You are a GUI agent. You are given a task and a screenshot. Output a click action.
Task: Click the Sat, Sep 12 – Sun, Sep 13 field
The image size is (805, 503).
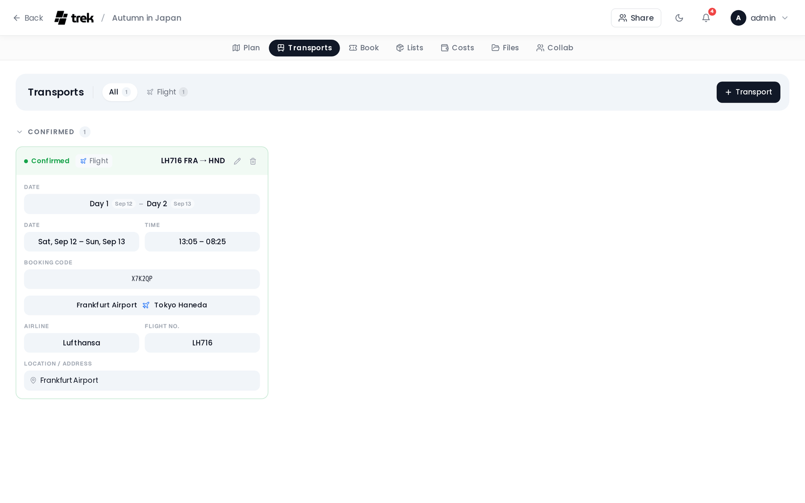pos(82,242)
